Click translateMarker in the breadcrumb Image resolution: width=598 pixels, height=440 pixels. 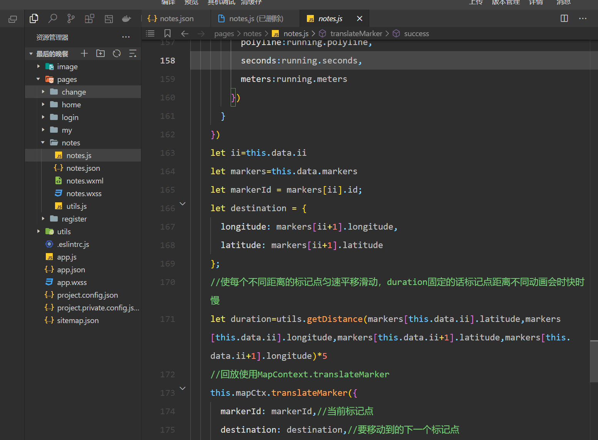[356, 33]
